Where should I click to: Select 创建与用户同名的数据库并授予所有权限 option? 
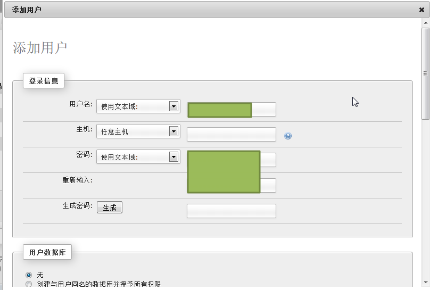coord(29,285)
